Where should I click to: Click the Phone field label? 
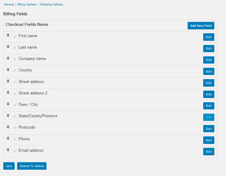point(24,139)
